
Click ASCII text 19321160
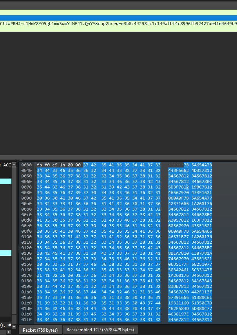[x=178, y=303]
